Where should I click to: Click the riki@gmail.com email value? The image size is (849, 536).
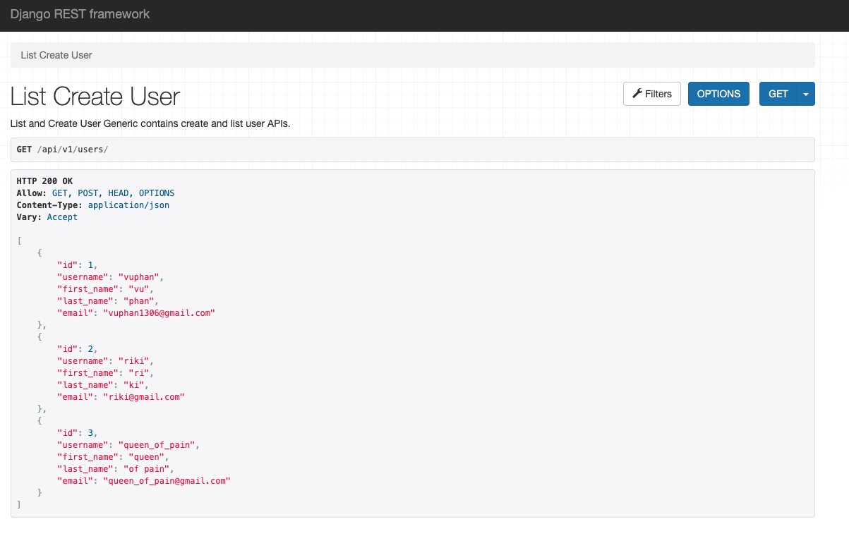pos(144,397)
